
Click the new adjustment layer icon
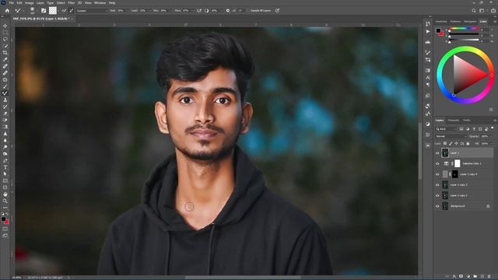tap(468, 277)
